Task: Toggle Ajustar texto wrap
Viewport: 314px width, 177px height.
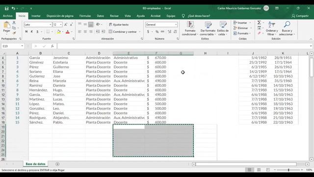Action: [x=119, y=25]
